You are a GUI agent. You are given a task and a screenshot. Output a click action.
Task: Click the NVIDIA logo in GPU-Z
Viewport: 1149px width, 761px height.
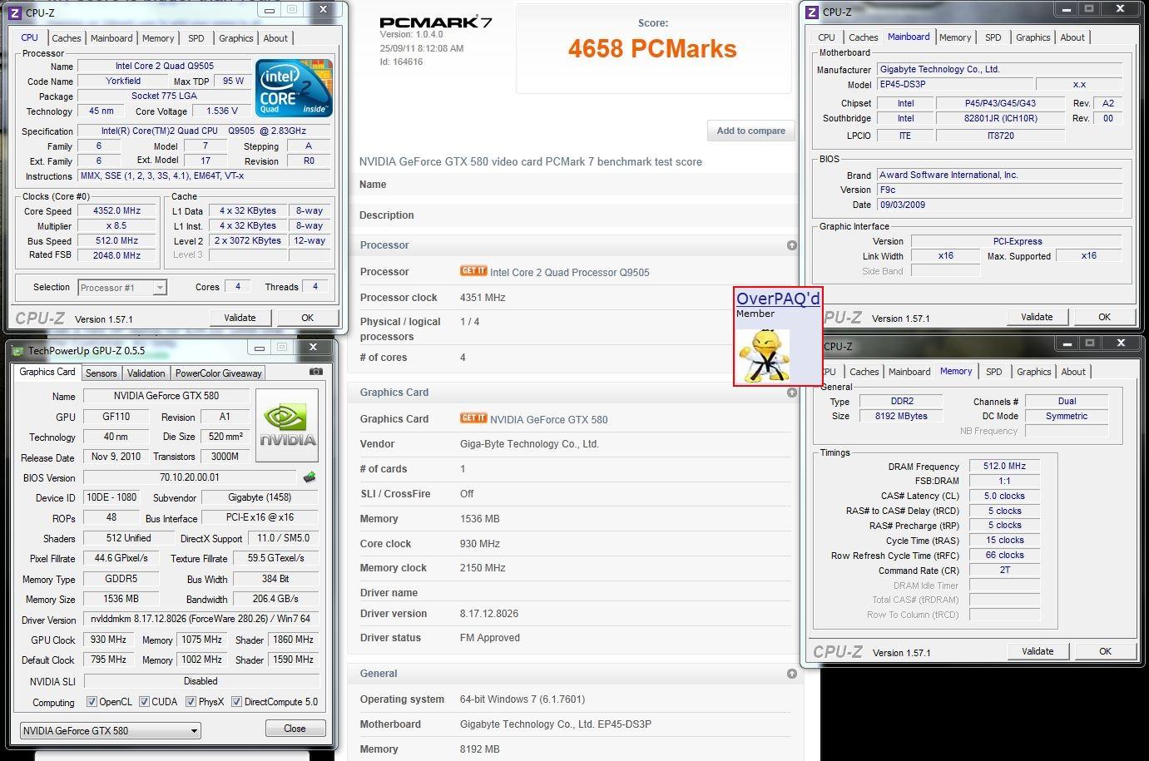click(x=286, y=424)
